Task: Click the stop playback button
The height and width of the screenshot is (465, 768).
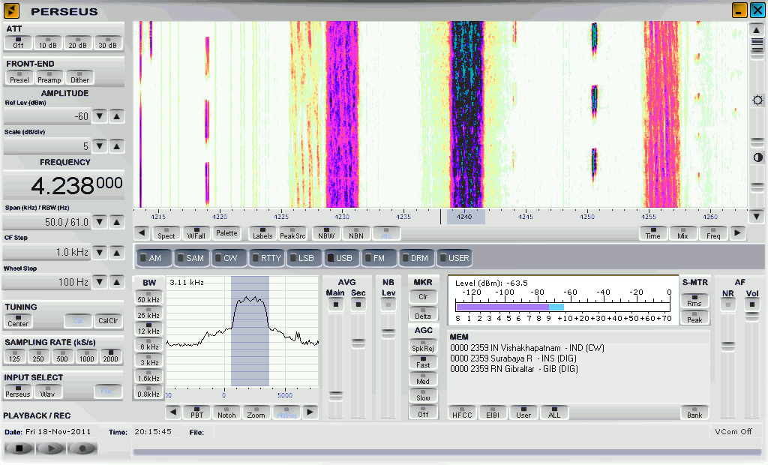Action: (x=19, y=448)
